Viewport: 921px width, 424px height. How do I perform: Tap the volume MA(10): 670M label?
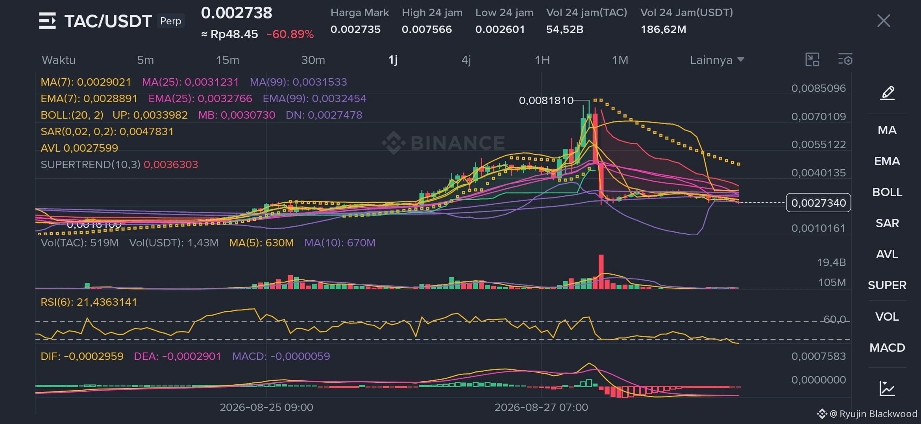click(x=340, y=243)
